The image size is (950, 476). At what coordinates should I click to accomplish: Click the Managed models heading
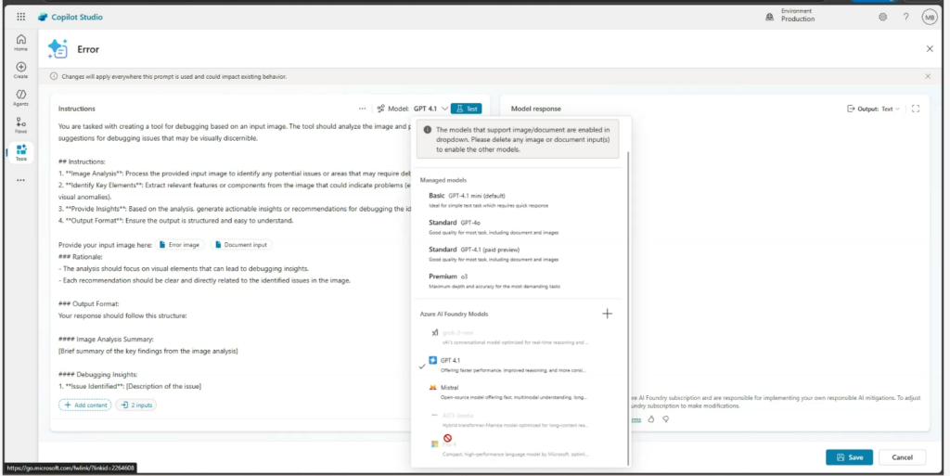tap(443, 180)
